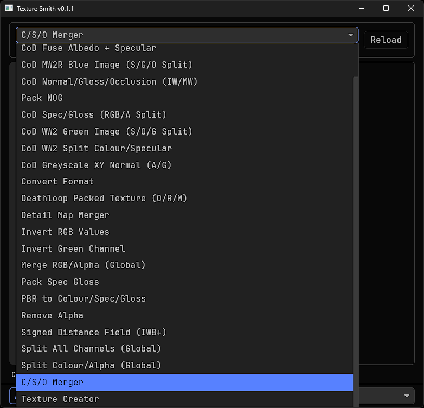Select CoD Normal/Gloss/Occlusion (IW/MW) entry
Viewport: 424px width, 408px height.
tap(185, 82)
